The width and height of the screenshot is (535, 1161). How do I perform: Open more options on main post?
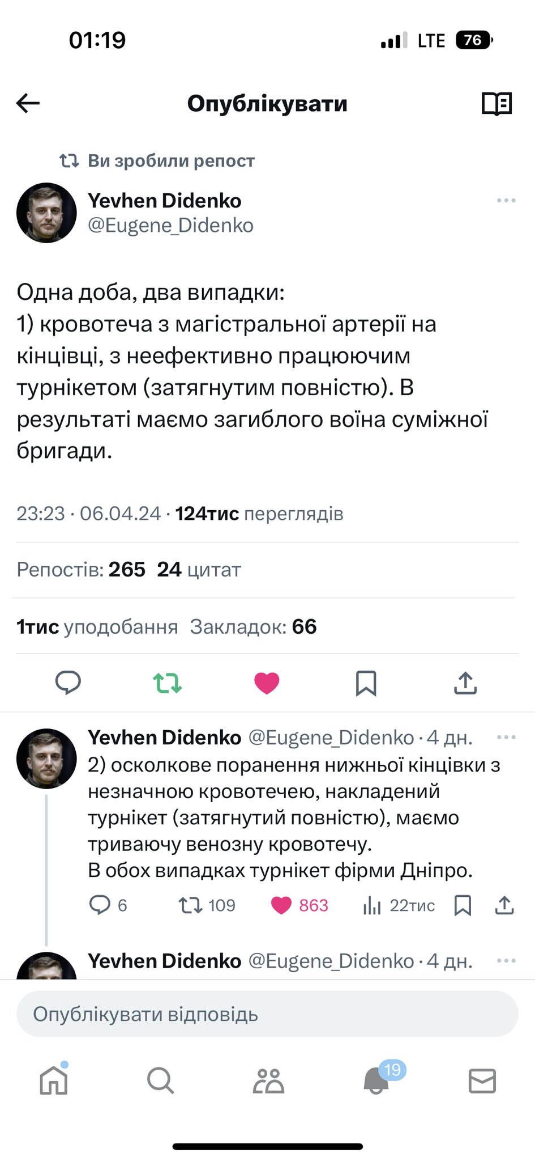click(x=506, y=201)
